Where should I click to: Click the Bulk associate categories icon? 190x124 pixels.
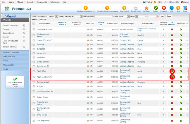pyautogui.click(x=85, y=8)
